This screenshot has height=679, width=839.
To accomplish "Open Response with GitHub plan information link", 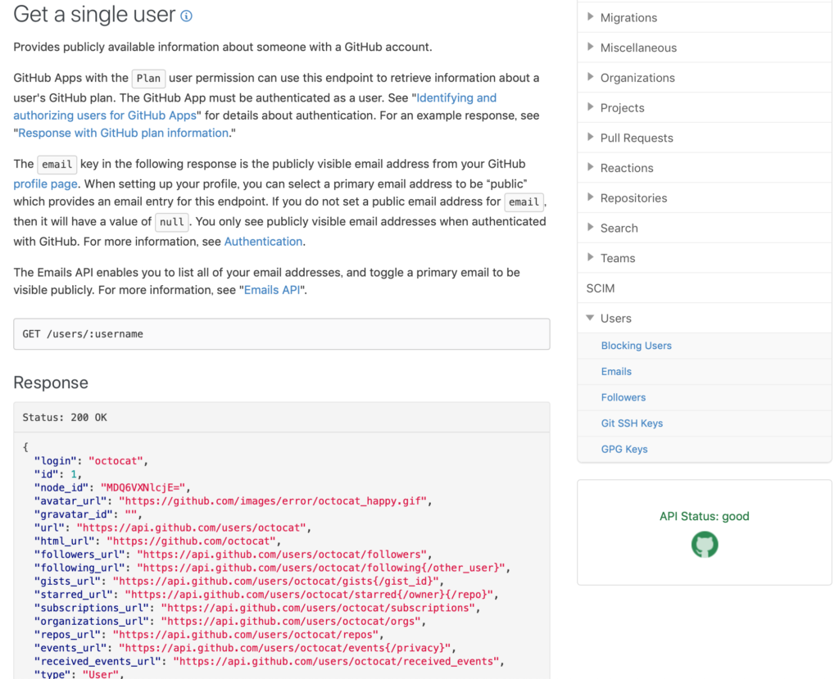I will tap(123, 133).
